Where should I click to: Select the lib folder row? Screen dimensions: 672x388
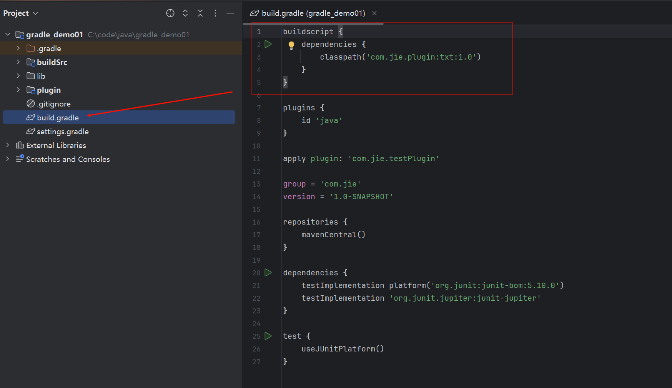pos(121,76)
